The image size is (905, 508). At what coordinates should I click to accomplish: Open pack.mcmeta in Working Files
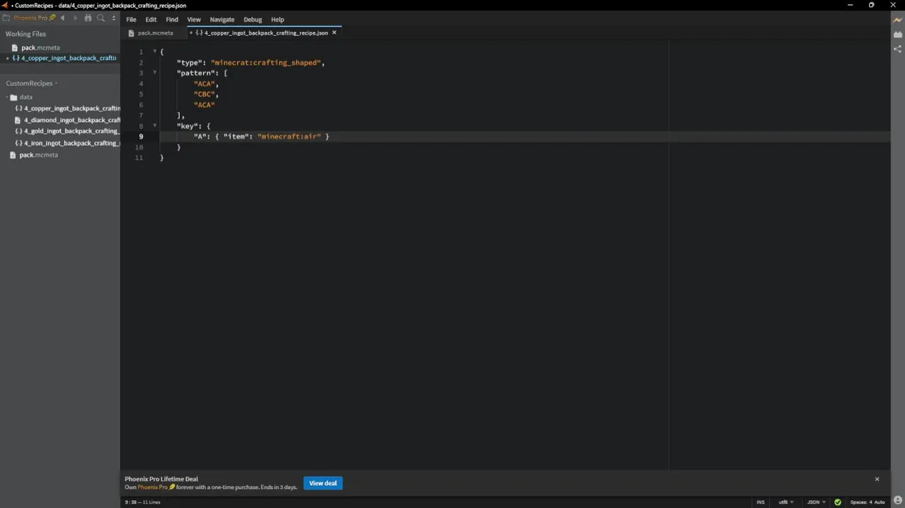(40, 48)
